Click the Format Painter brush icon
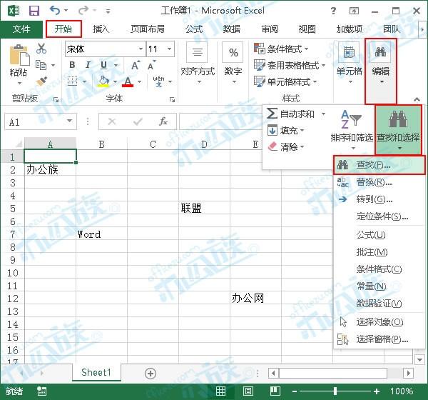428x400 pixels. coord(41,81)
